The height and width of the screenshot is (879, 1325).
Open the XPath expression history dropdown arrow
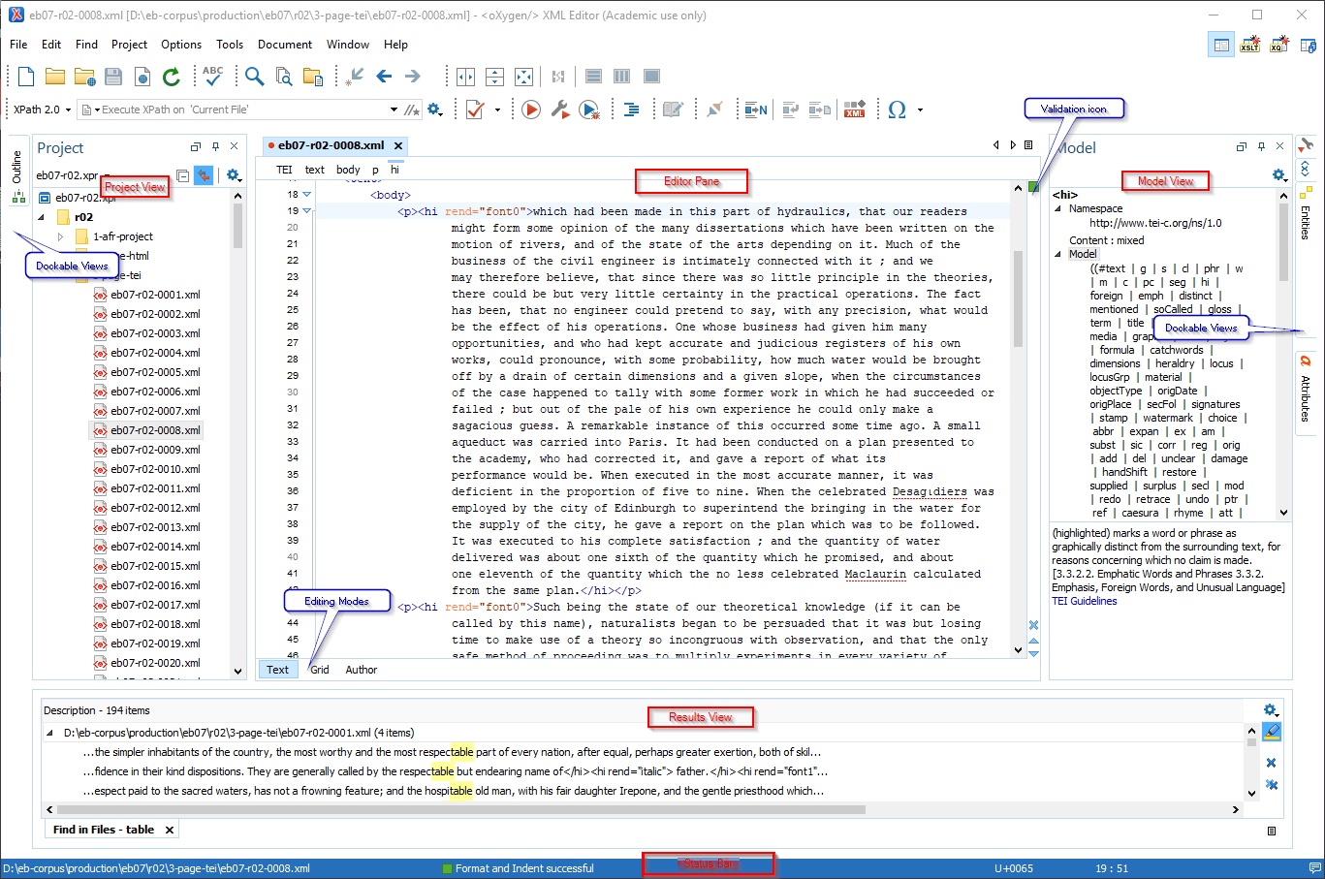coord(394,110)
